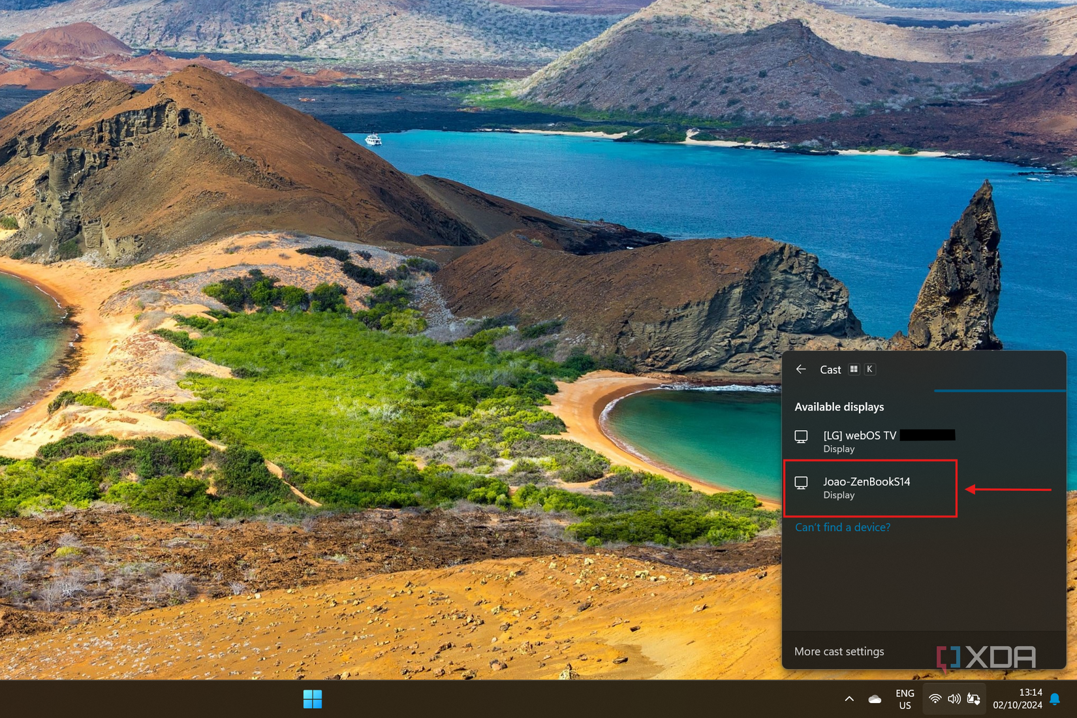Open OneDrive from the cloud tray icon

[875, 699]
